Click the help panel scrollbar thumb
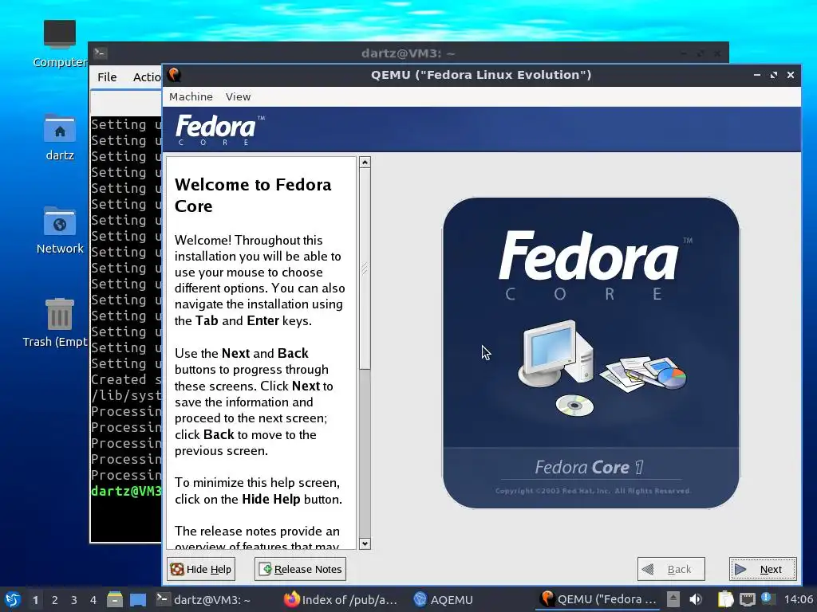Screen dimensions: 817x612 (365, 269)
